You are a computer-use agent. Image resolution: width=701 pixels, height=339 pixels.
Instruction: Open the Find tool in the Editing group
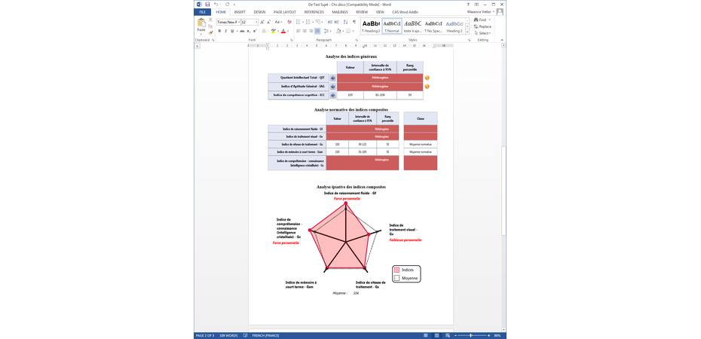(481, 20)
